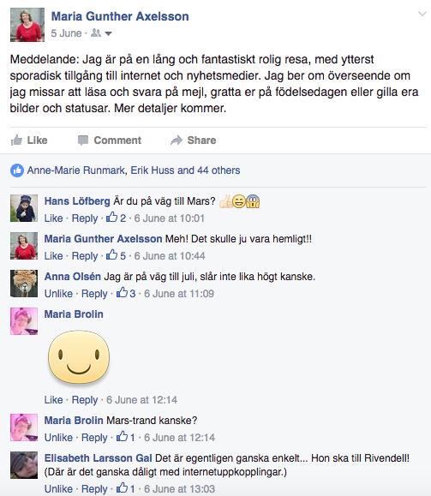Open Elisabeth Larsson Gal's profile picture
The width and height of the screenshot is (431, 496).
[x=24, y=465]
